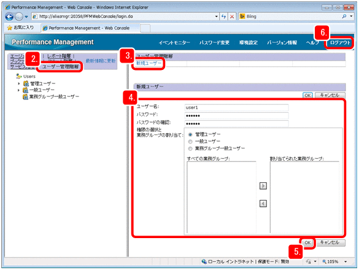Open the 105% zoom level dropdown

[x=345, y=261]
